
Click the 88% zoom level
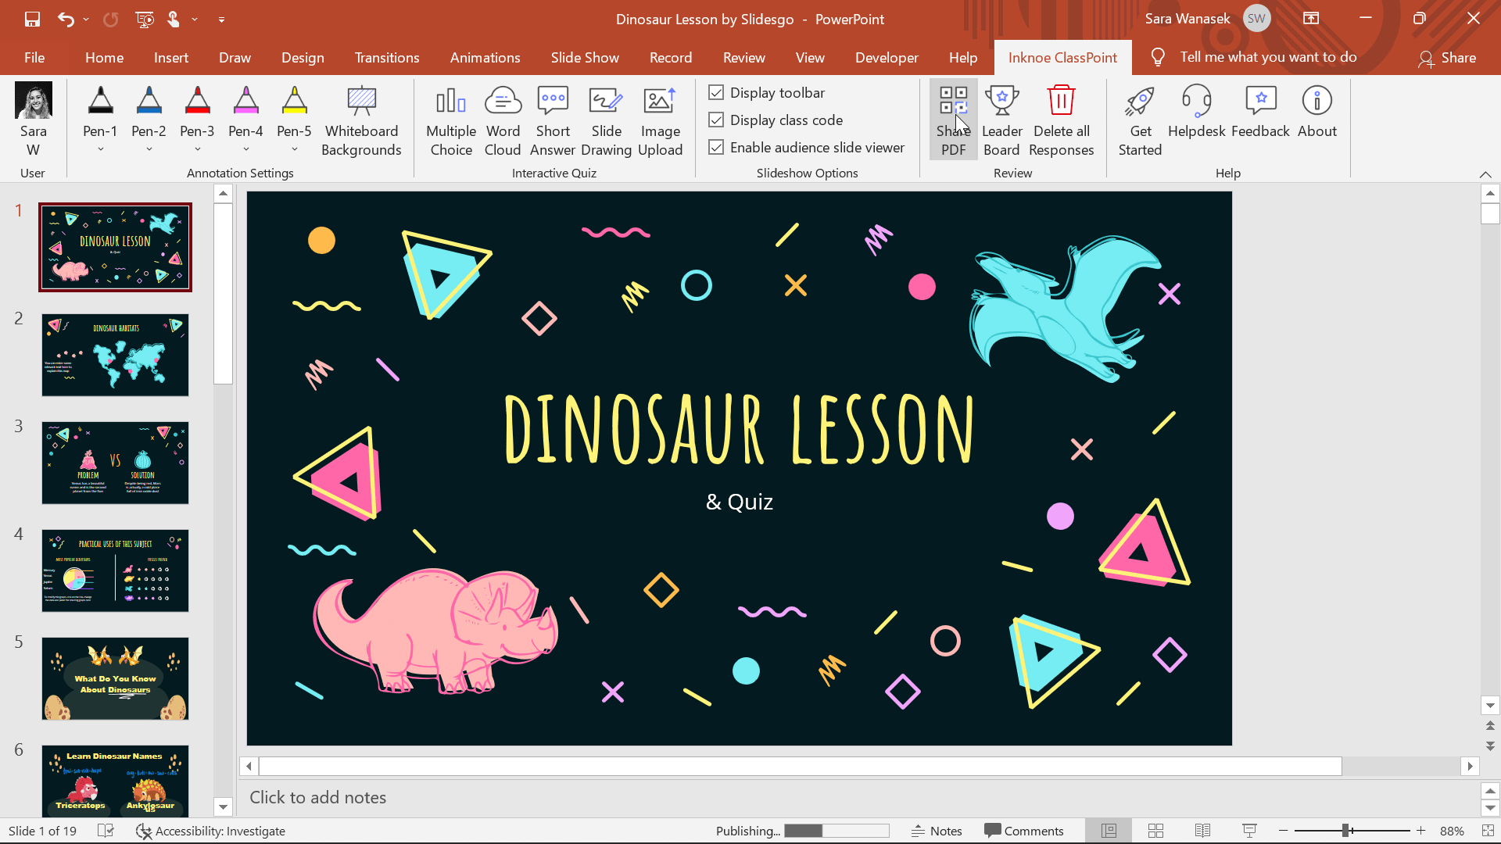pyautogui.click(x=1452, y=831)
